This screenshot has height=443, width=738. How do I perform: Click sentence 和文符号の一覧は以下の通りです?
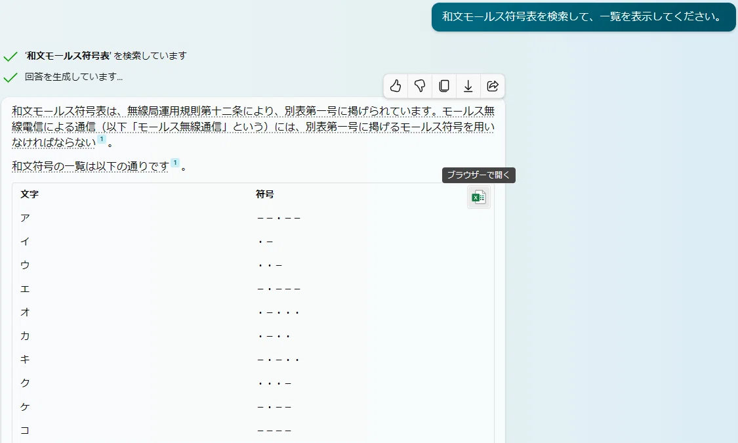click(91, 166)
